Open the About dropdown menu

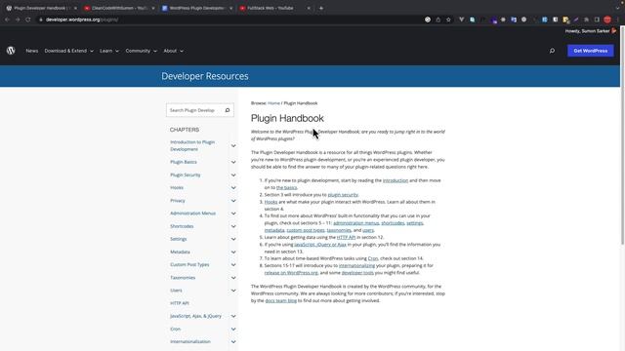pyautogui.click(x=174, y=51)
